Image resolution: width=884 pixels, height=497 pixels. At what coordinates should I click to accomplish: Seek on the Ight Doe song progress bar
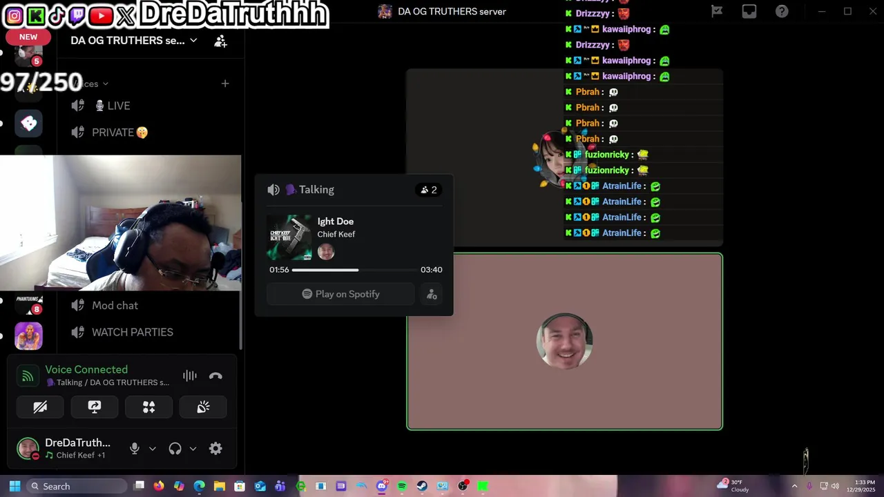point(354,270)
